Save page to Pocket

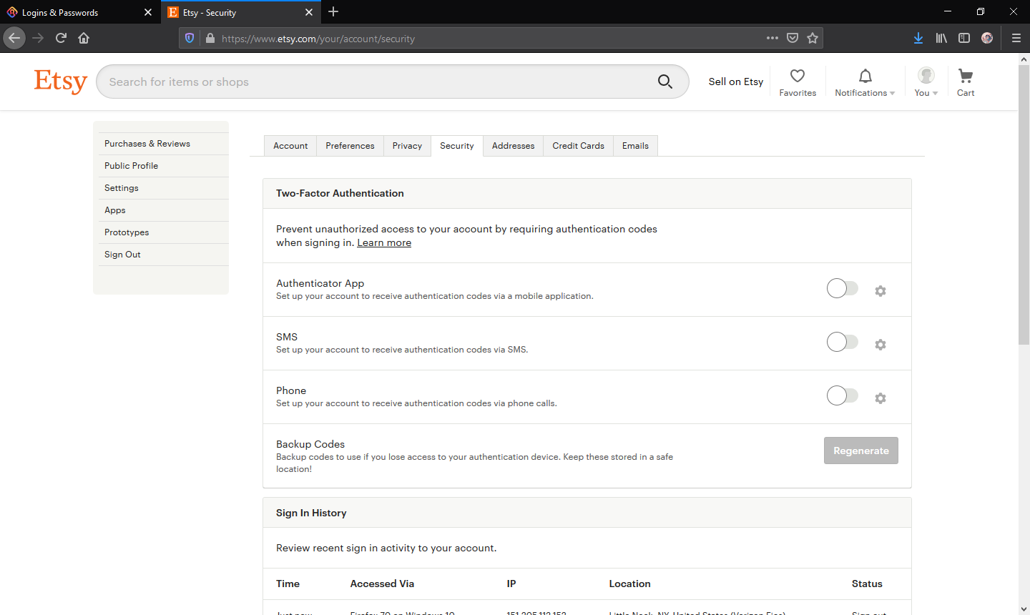click(x=793, y=38)
